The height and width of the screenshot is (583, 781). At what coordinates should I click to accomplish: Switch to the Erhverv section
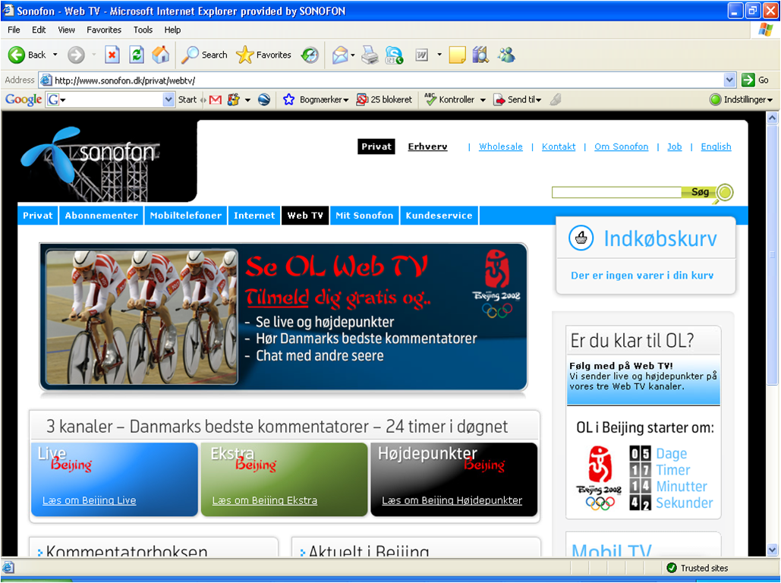point(427,147)
